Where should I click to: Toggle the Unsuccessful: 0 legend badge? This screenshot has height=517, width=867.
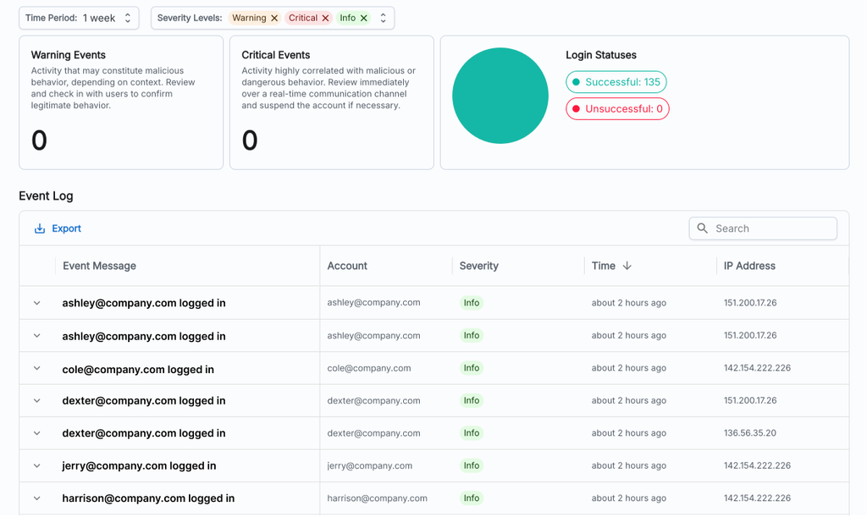(x=617, y=109)
